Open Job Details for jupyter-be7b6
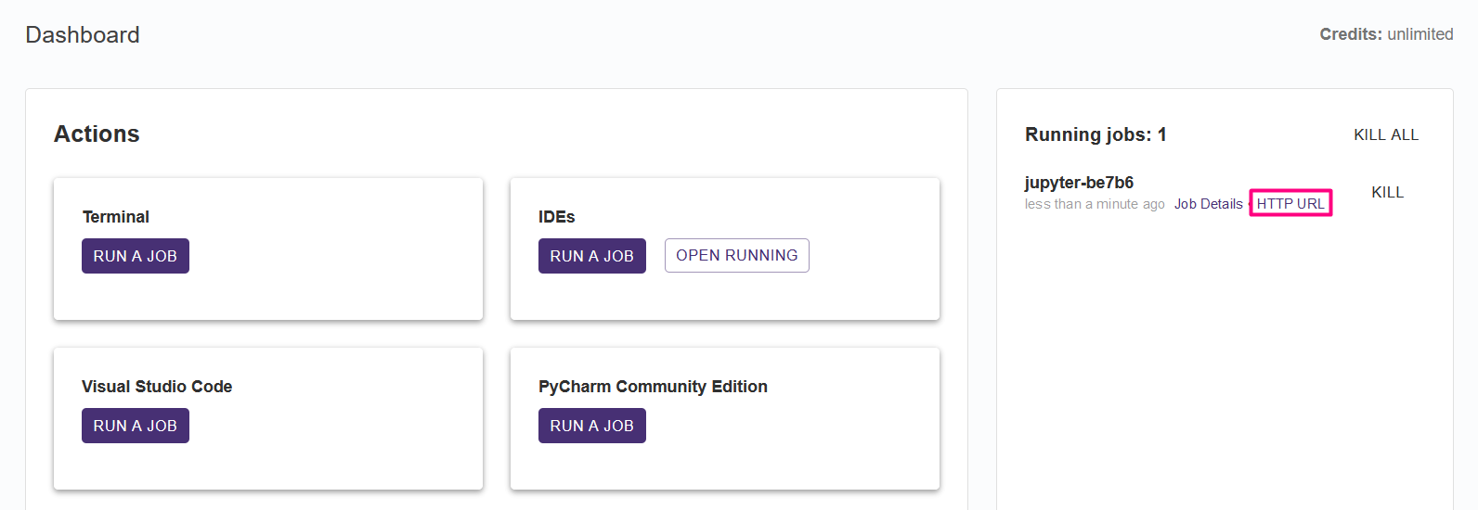 pos(1209,204)
